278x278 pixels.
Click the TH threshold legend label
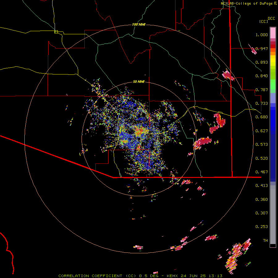point(265,241)
